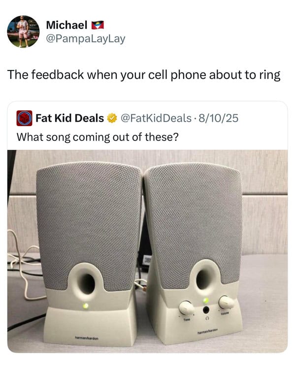Click the gold verified badge
Image resolution: width=295 pixels, height=371 pixels.
(x=112, y=118)
